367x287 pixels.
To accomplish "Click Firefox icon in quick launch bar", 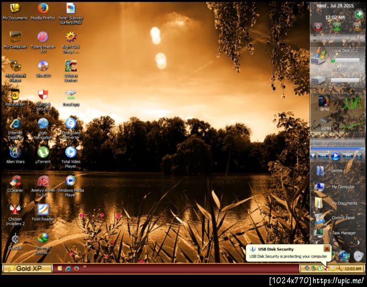I will click(x=76, y=269).
